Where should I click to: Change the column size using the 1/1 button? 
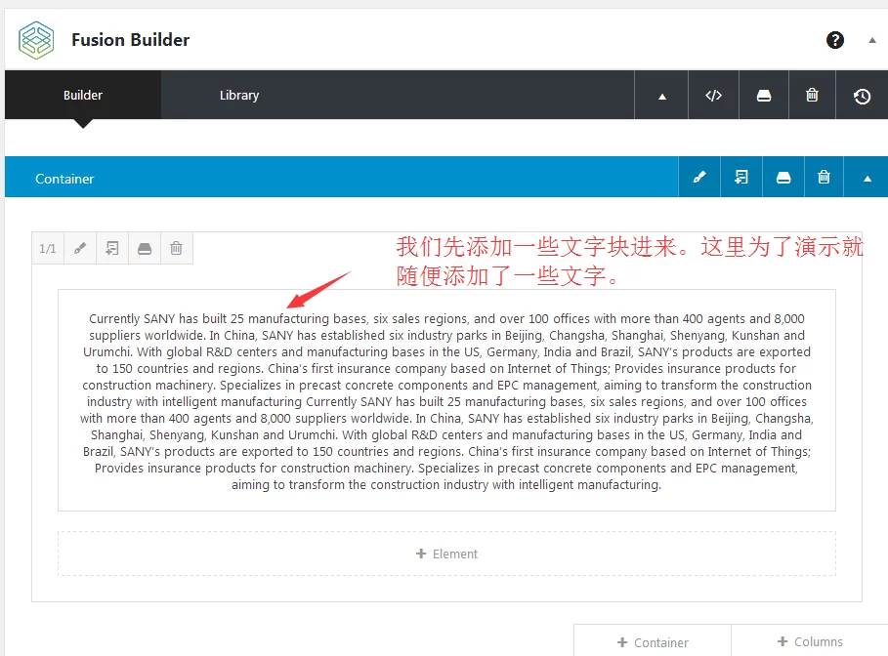click(x=48, y=249)
